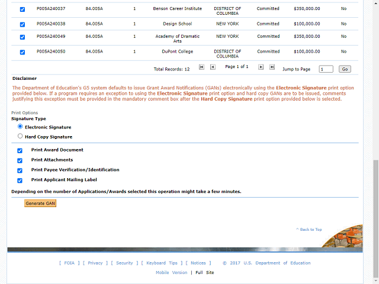
Task: Click the Academy of Dramatic Arts cell
Action: pos(178,38)
